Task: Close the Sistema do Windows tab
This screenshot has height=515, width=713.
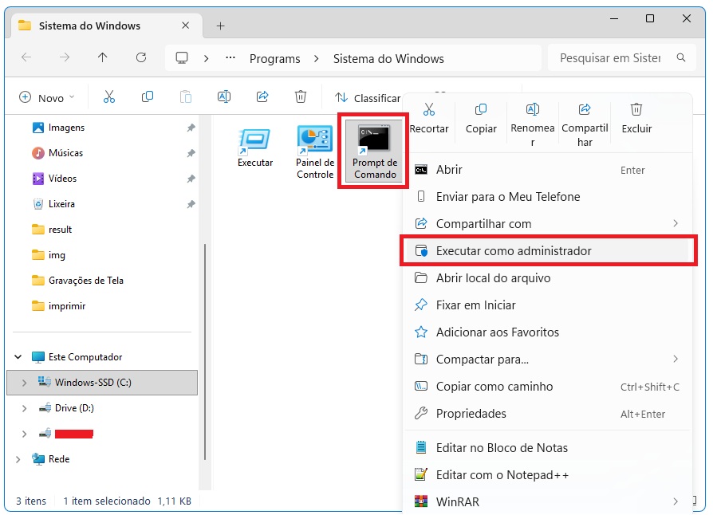Action: (x=186, y=26)
